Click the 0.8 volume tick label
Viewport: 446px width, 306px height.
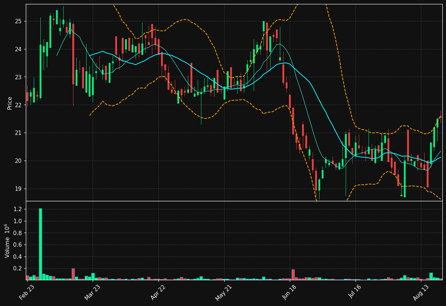pyautogui.click(x=18, y=233)
